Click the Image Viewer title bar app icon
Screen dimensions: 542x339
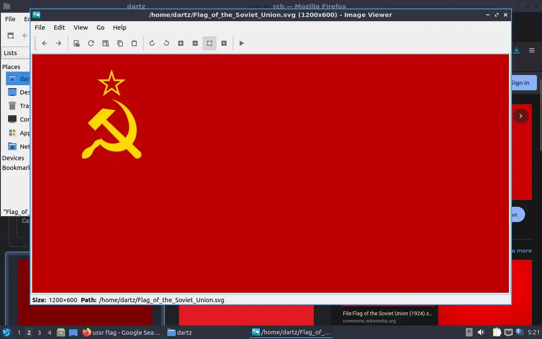37,15
